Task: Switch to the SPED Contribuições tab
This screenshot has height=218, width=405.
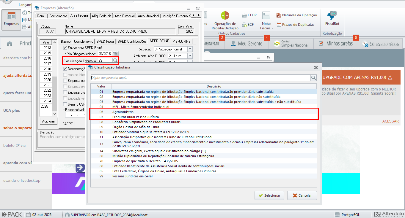Action: click(132, 42)
